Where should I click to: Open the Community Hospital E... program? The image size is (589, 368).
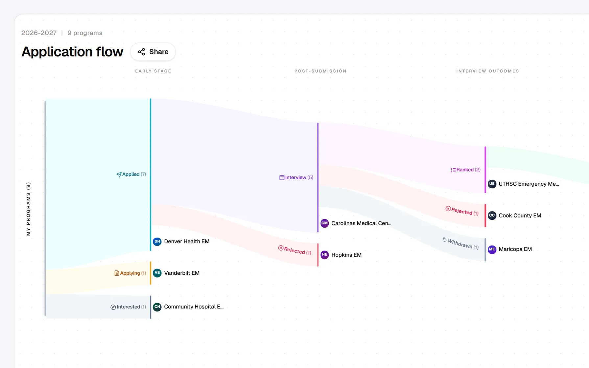pos(194,307)
